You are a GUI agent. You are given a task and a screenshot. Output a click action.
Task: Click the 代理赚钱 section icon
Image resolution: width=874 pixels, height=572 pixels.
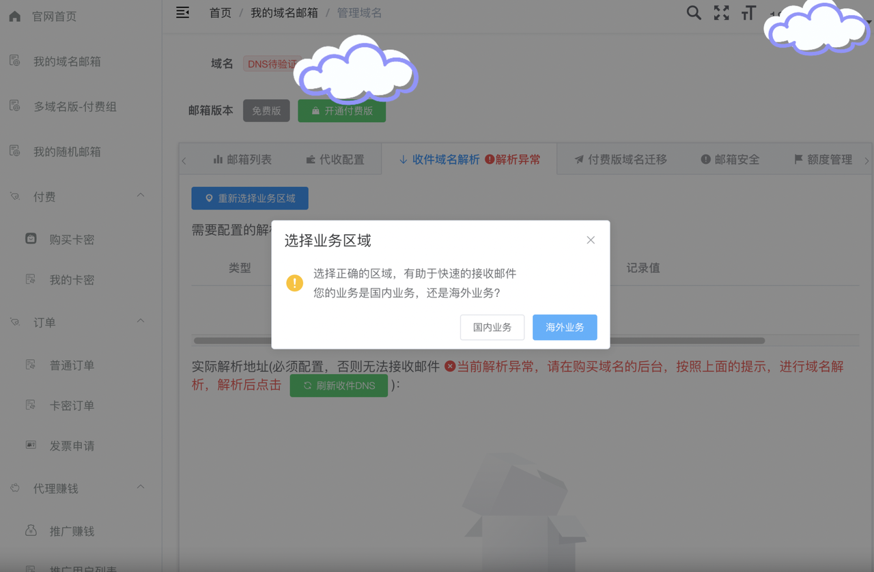pos(15,488)
